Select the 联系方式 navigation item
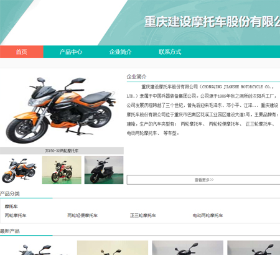Viewport: 280px width, 255px height. pyautogui.click(x=170, y=52)
